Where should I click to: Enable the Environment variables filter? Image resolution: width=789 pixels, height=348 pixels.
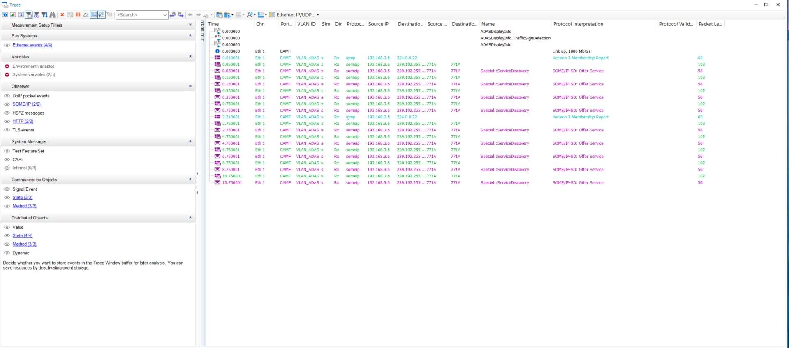click(x=7, y=66)
